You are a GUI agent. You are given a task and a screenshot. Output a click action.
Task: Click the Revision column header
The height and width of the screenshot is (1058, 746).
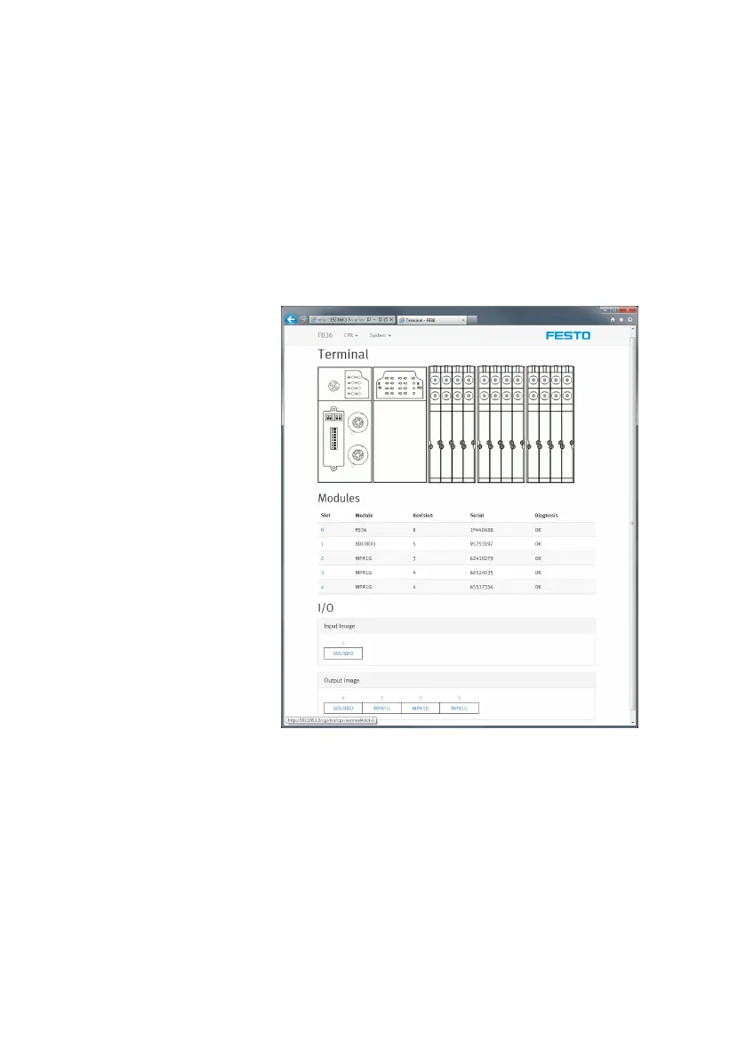423,516
